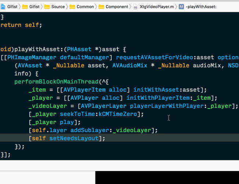Click on the word PHAsset
The height and width of the screenshot is (184, 239).
click(79, 49)
